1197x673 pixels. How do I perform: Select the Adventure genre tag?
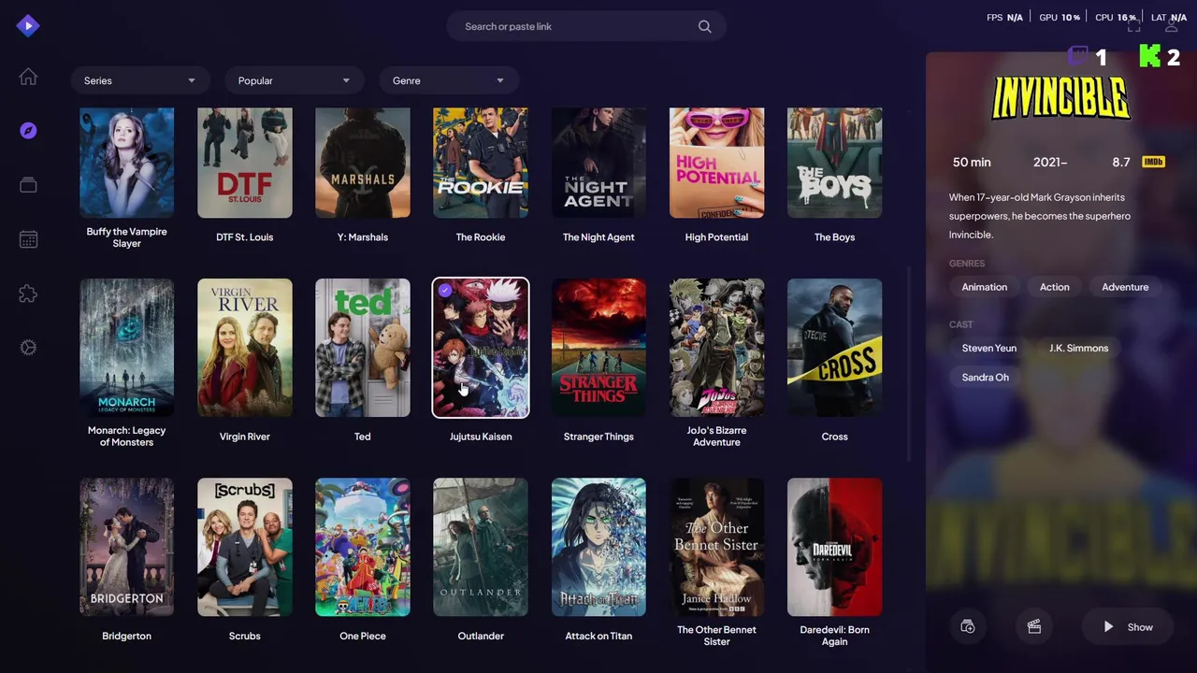(1125, 287)
